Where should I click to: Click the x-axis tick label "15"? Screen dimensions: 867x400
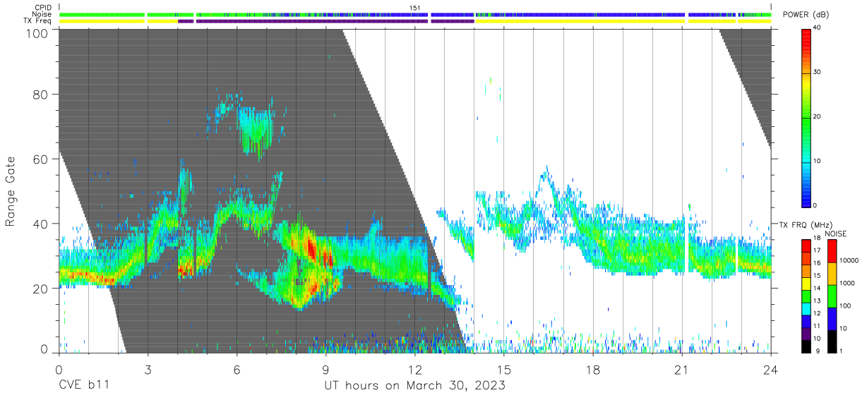coord(504,369)
